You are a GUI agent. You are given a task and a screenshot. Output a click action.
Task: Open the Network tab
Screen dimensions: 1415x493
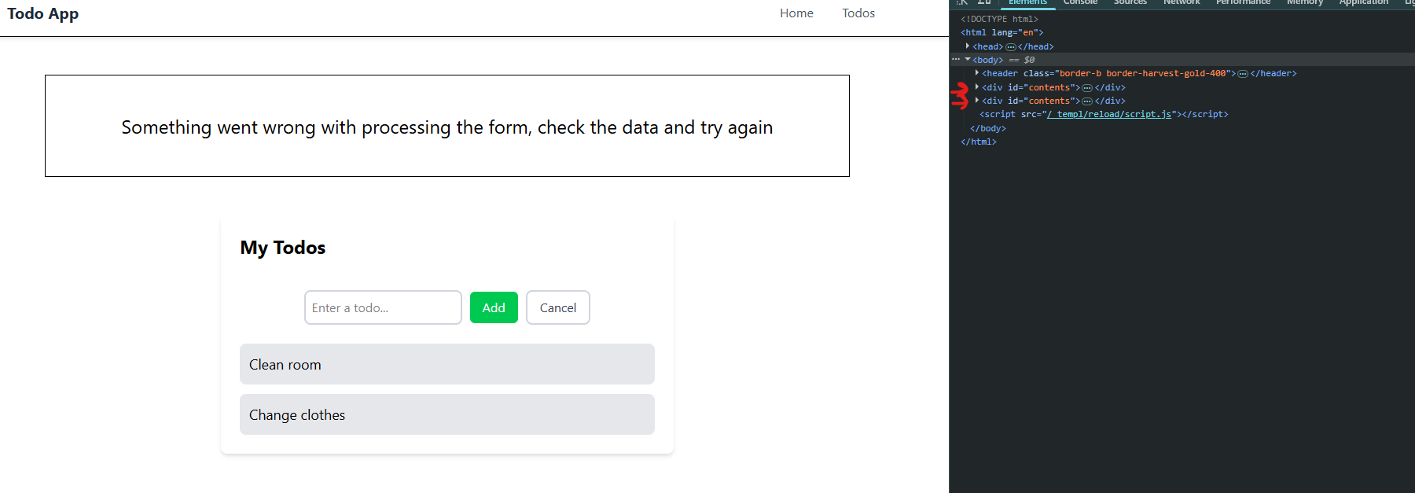[1182, 2]
